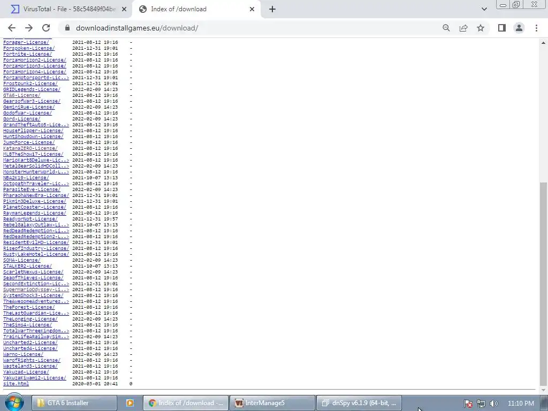This screenshot has width=548, height=411.
Task: Open the Windows Start menu
Action: tap(14, 402)
